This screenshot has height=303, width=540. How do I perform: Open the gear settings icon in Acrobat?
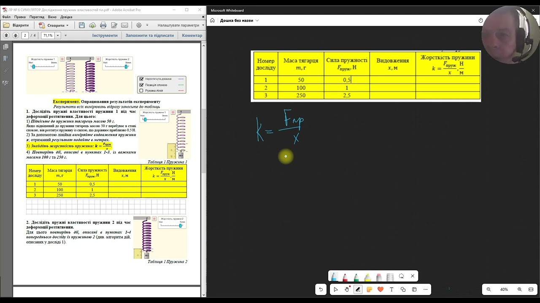point(139,25)
